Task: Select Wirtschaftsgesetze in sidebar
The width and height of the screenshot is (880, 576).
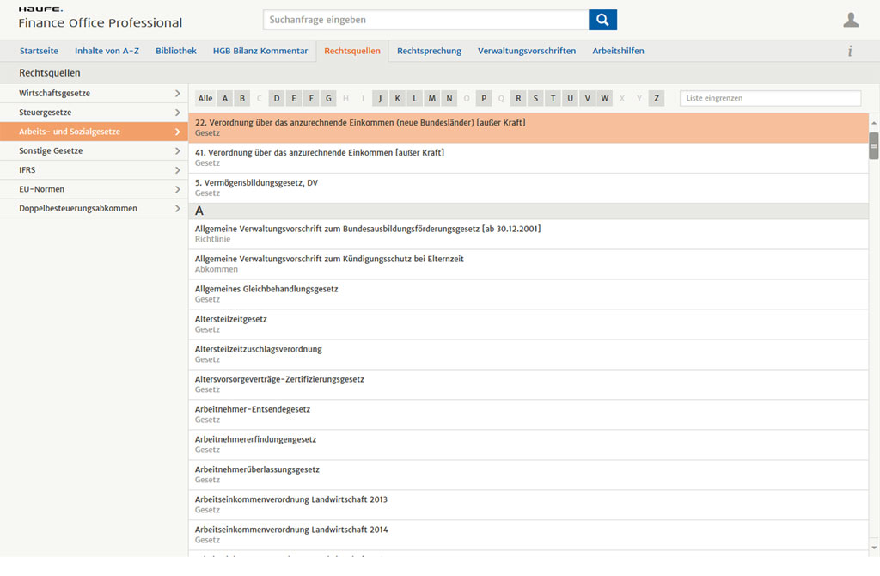Action: pos(94,93)
